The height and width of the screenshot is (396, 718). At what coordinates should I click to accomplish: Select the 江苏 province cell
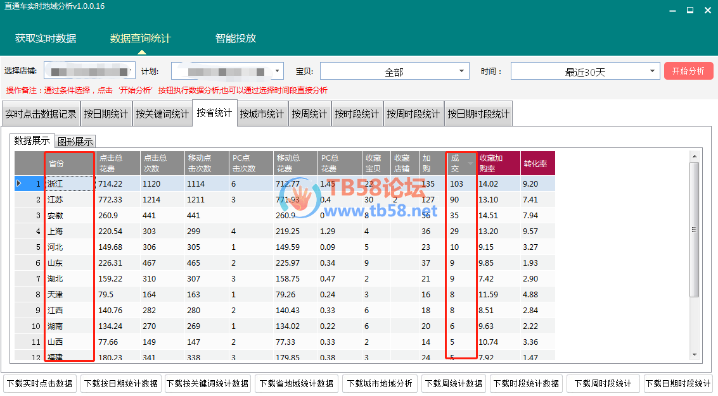pyautogui.click(x=70, y=199)
